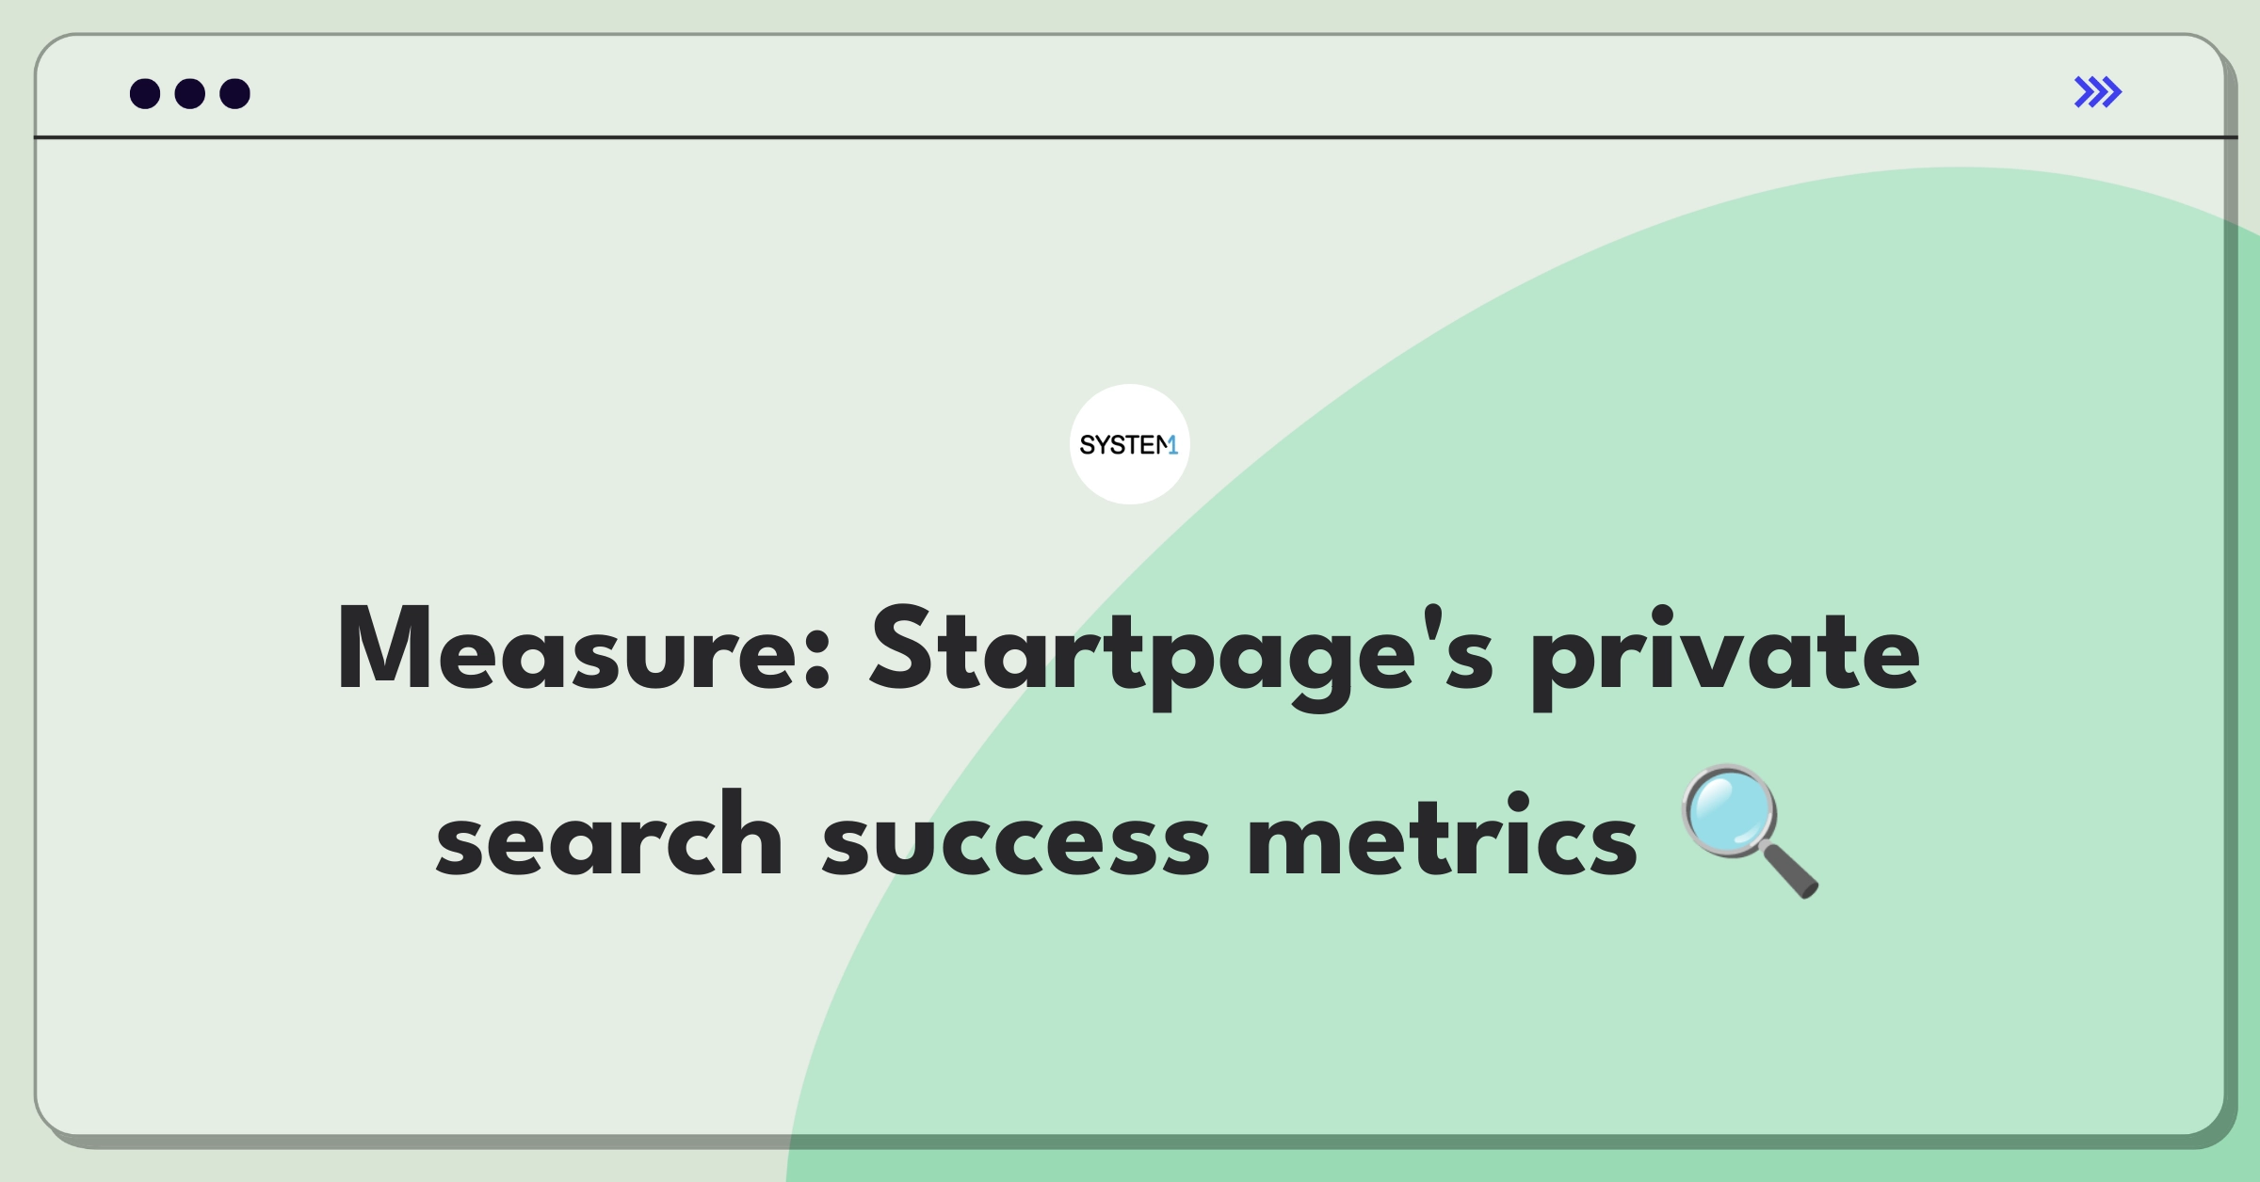
Task: Click the word "search" on second line
Action: [x=609, y=834]
